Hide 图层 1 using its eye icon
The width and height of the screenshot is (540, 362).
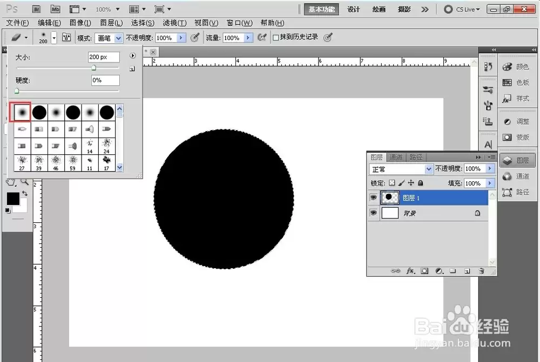pos(373,197)
